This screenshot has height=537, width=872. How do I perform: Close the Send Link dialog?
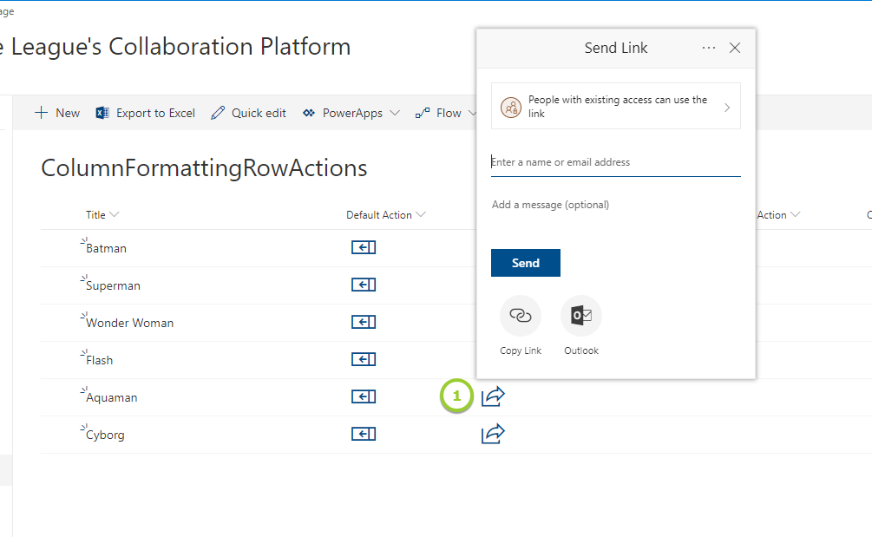(x=735, y=48)
